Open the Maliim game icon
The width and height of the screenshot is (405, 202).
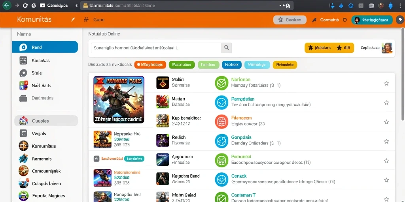(163, 83)
